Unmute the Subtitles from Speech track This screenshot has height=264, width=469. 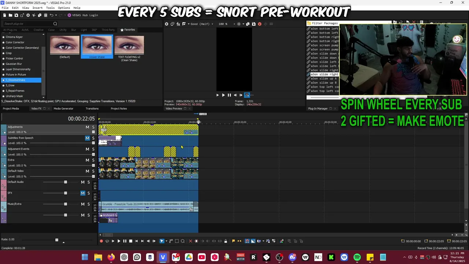[87, 138]
